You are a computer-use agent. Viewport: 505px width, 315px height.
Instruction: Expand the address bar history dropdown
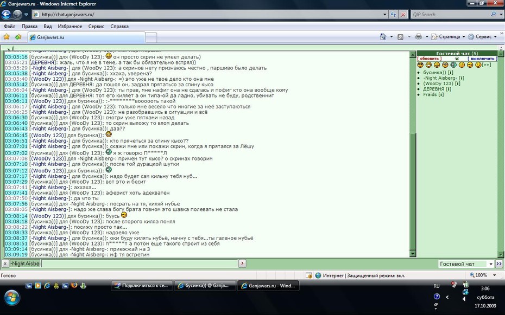pos(384,15)
